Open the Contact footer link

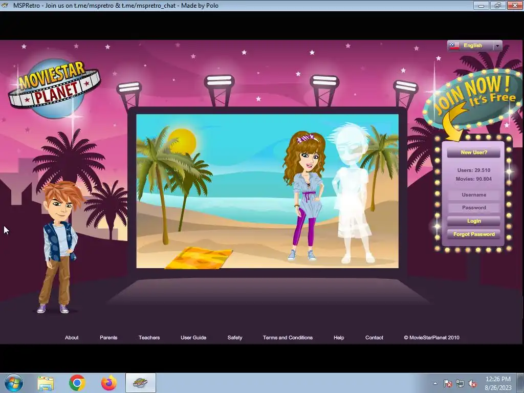374,338
